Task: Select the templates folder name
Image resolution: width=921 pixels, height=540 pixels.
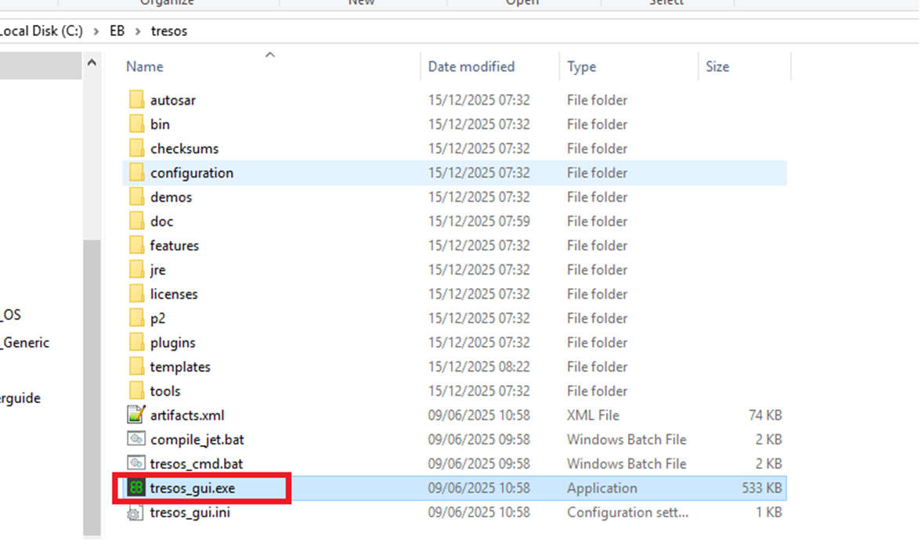Action: (x=180, y=367)
